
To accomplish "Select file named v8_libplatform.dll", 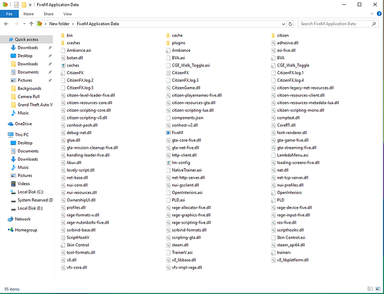I will pyautogui.click(x=293, y=260).
